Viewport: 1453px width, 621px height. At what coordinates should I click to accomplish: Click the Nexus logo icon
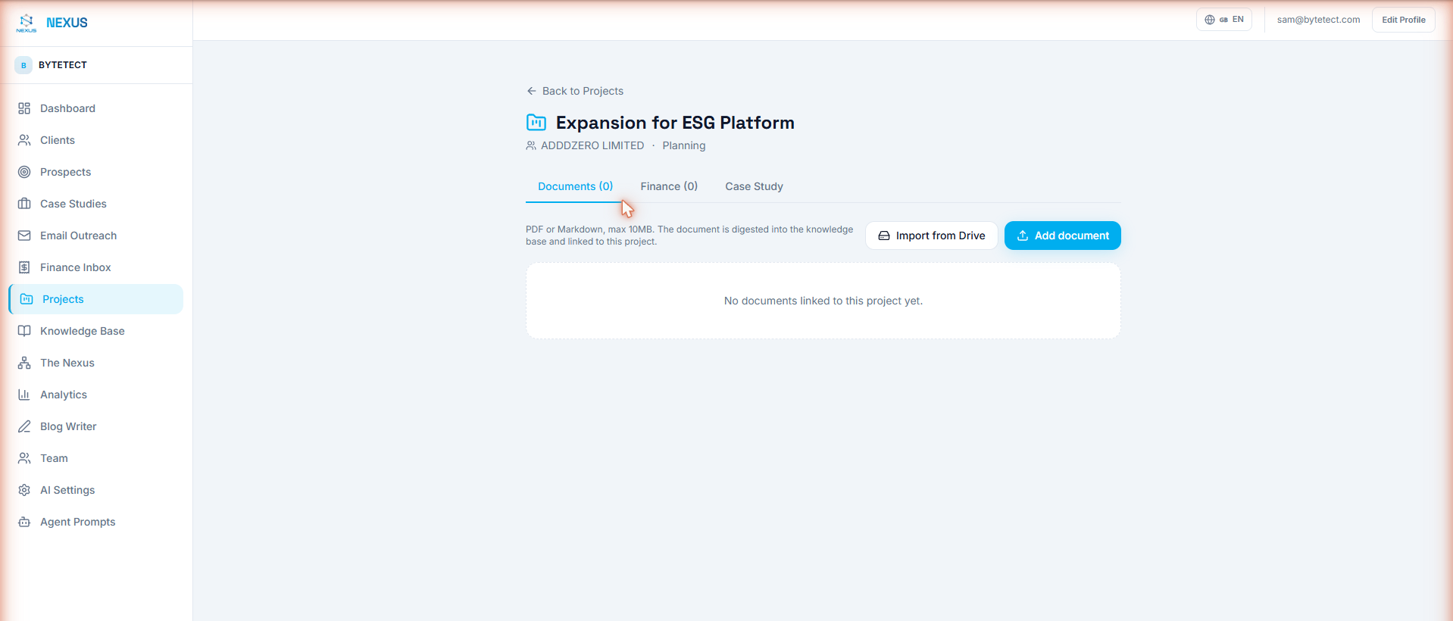[27, 23]
